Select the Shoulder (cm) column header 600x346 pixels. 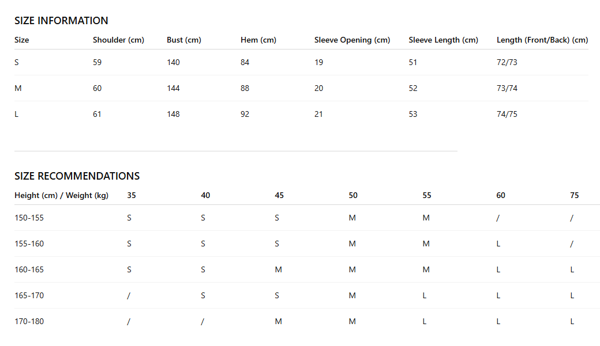[118, 40]
